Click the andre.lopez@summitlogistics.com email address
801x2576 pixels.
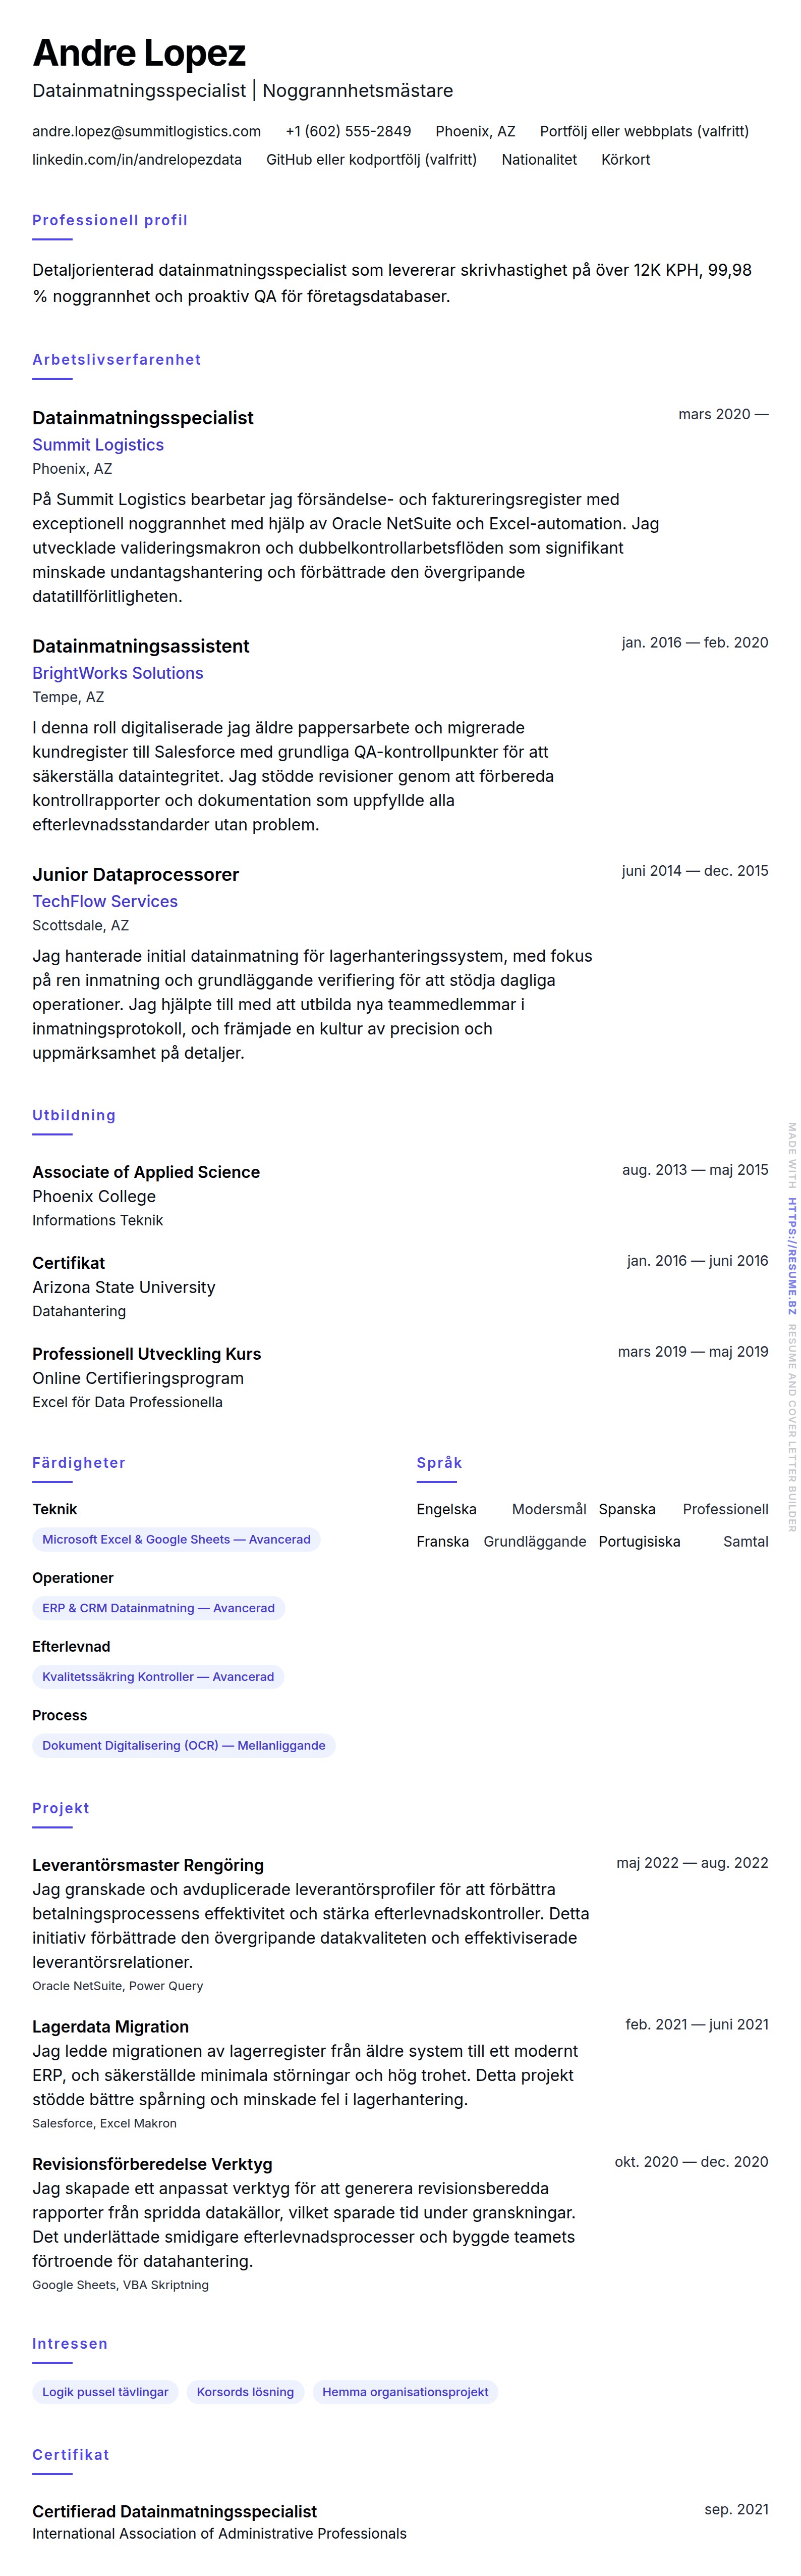click(x=146, y=131)
